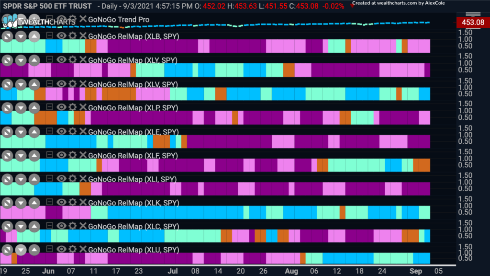
Task: Open settings gear for XLP RelMap
Action: (x=73, y=107)
